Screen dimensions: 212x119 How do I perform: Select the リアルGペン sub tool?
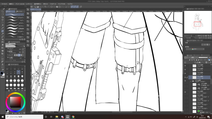pos(15,17)
